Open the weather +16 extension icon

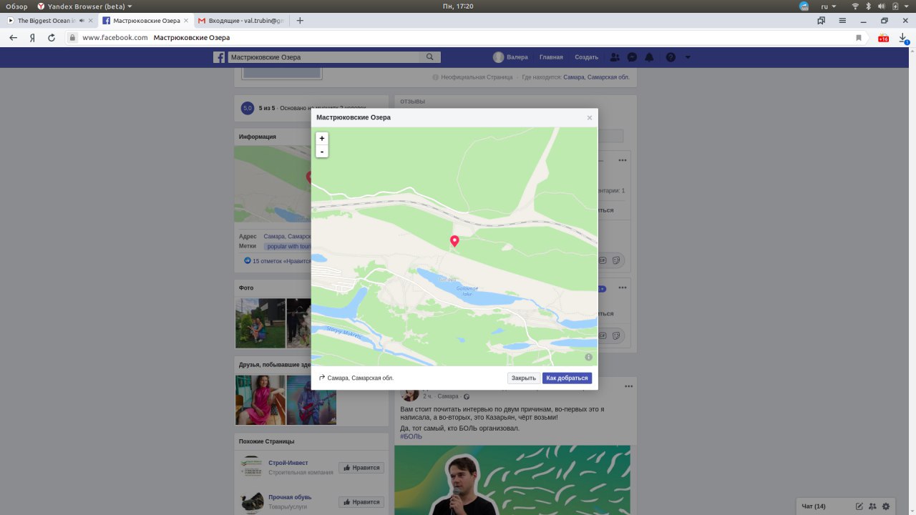click(x=883, y=38)
